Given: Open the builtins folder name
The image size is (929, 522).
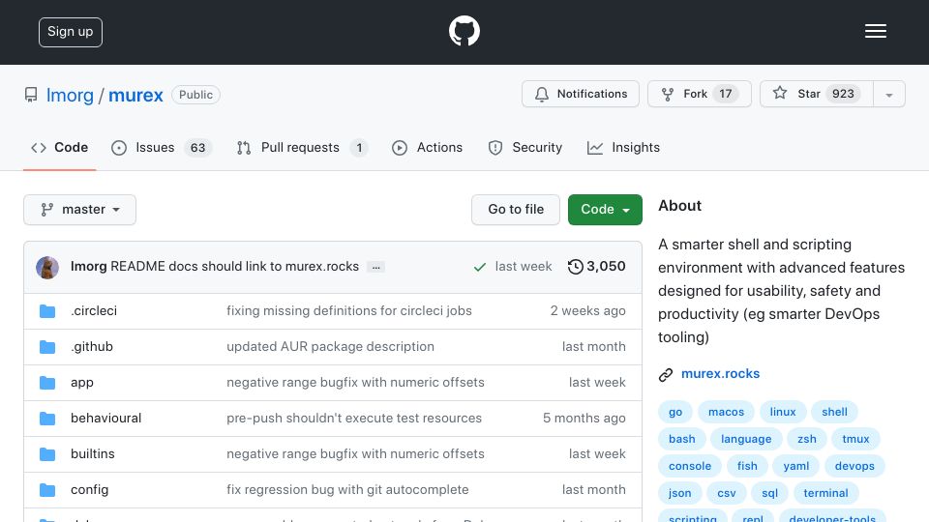Looking at the screenshot, I should (x=93, y=454).
